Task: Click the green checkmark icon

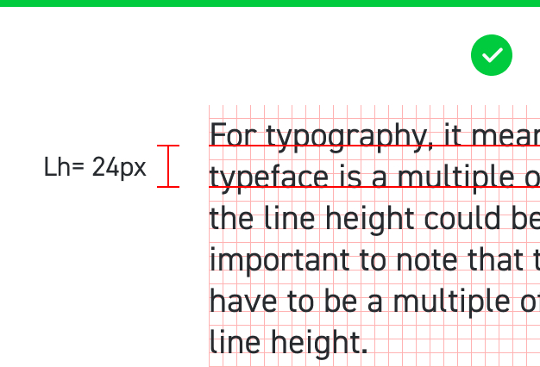Action: click(x=492, y=56)
